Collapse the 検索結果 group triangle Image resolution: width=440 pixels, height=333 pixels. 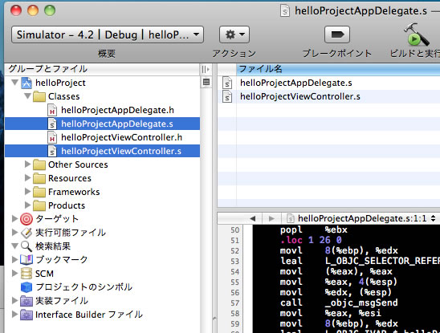(x=14, y=246)
